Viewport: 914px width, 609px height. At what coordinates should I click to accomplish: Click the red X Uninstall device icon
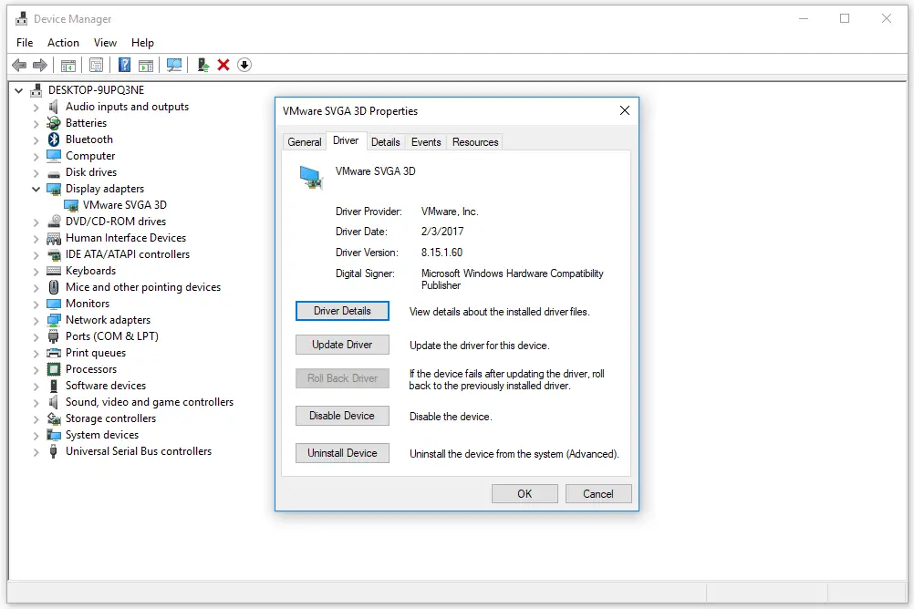tap(223, 65)
